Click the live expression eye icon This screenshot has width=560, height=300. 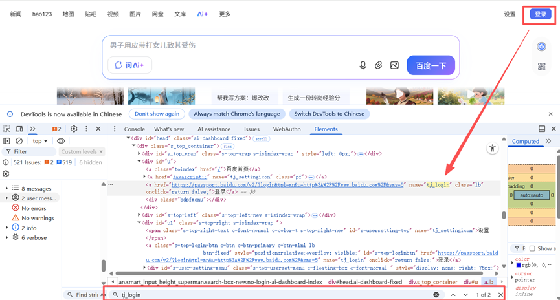tap(61, 141)
